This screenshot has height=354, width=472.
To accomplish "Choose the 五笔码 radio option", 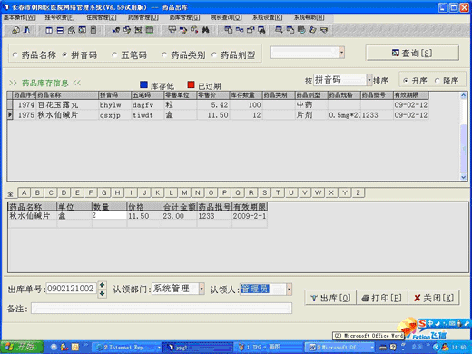I will pyautogui.click(x=114, y=54).
